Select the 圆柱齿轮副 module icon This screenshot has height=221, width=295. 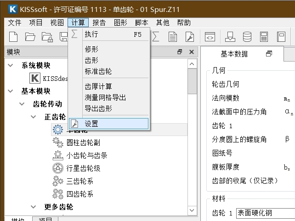coord(58,142)
